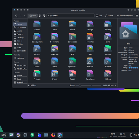Expand the 269.2 GiB free dropdown
Image resolution: width=139 pixels, height=139 pixels.
tap(115, 85)
